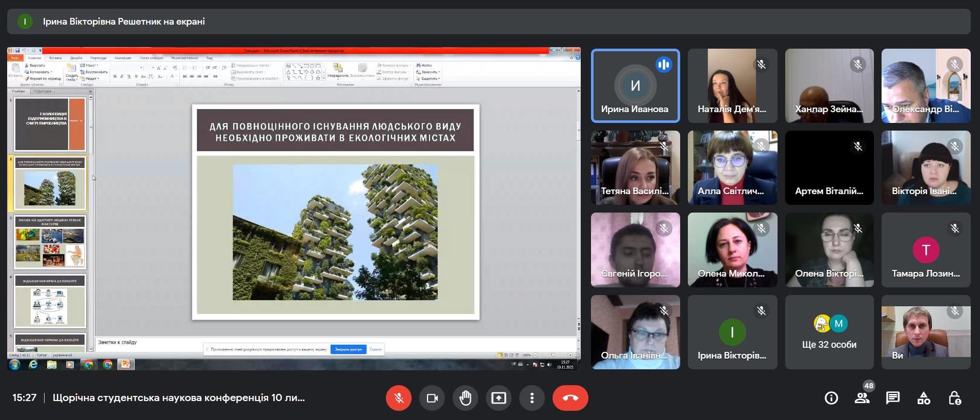The image size is (980, 420).
Task: Open the Windows Start button
Action: tap(14, 364)
